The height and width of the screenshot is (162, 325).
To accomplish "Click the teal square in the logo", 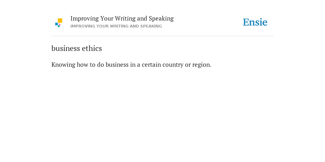I will (59, 26).
